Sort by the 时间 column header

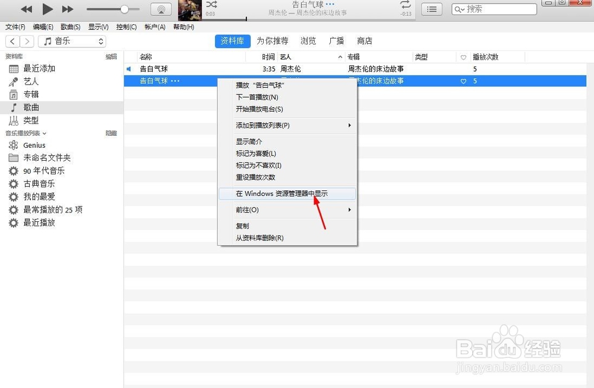click(261, 57)
